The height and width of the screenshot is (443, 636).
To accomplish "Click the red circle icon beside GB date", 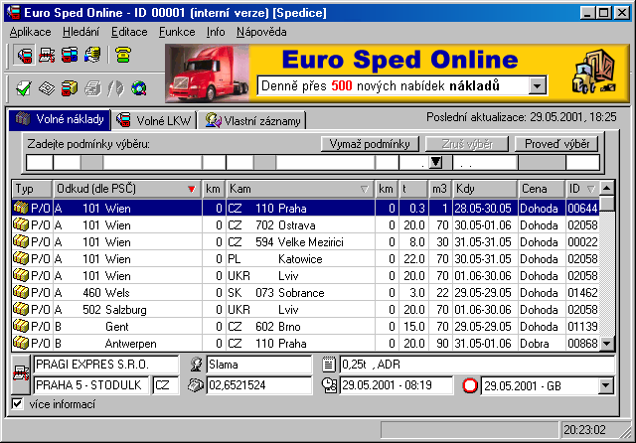I will [470, 385].
